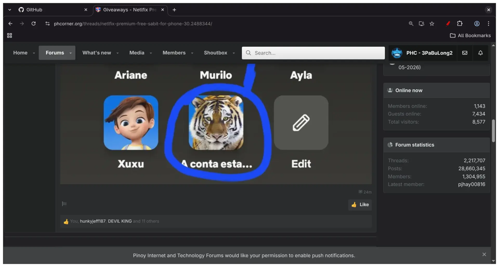Report the post with the flag icon
Viewport: 499px width, 267px height.
tap(64, 204)
